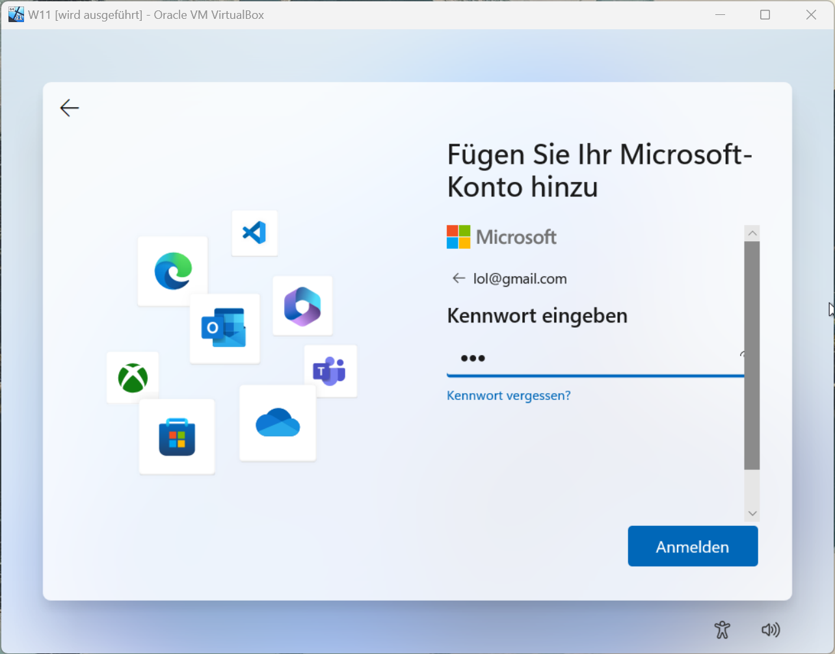Click the Microsoft logo
The width and height of the screenshot is (835, 654).
(501, 237)
